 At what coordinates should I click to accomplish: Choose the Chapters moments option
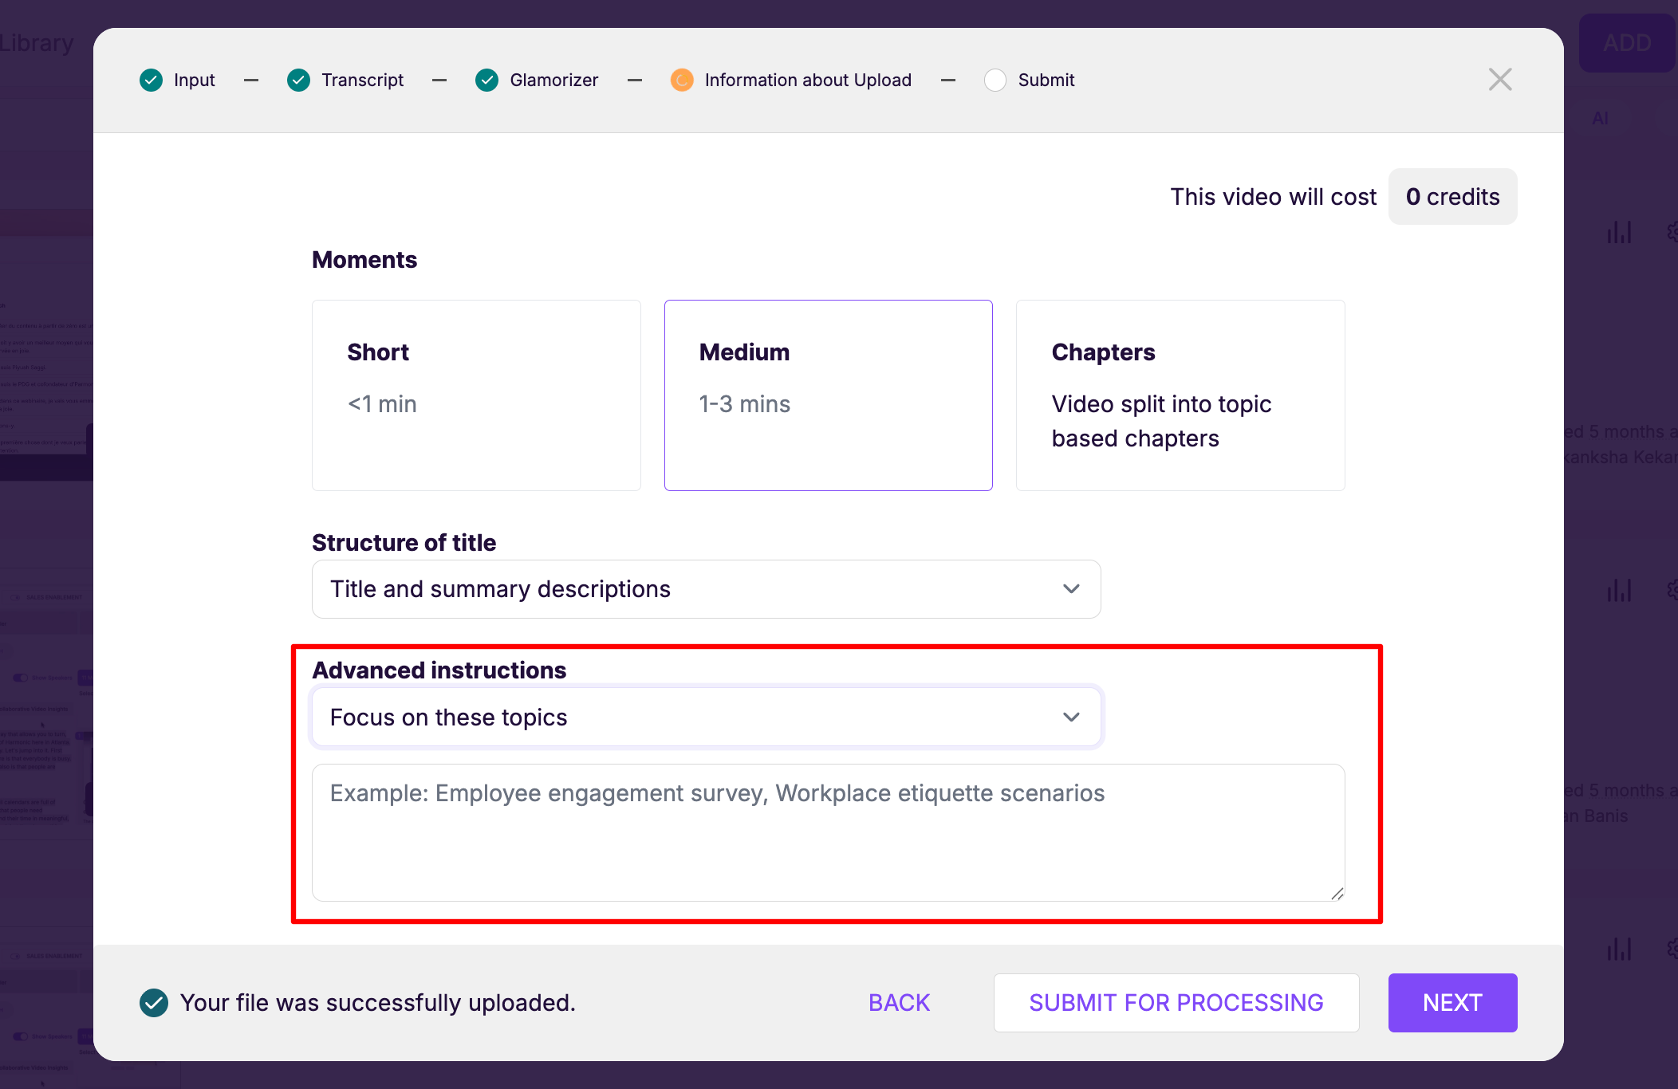pyautogui.click(x=1180, y=395)
